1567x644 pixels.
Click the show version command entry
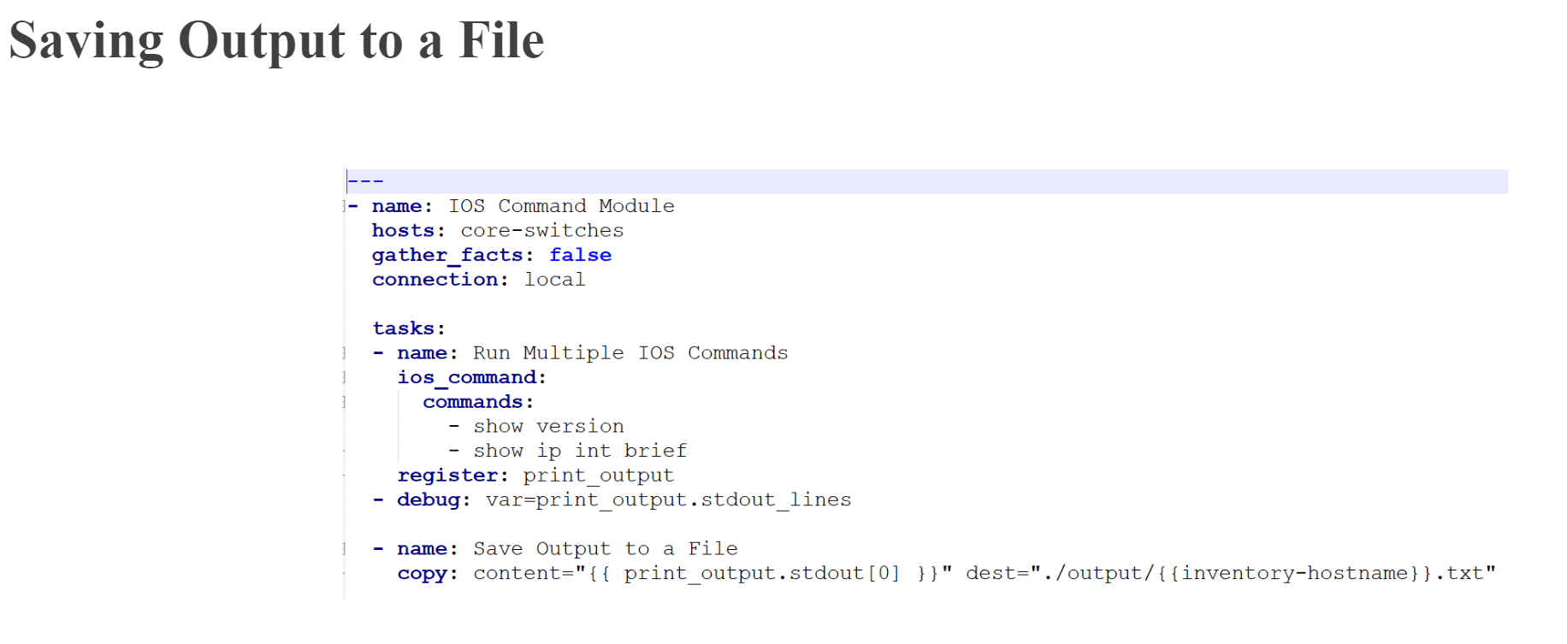click(548, 427)
